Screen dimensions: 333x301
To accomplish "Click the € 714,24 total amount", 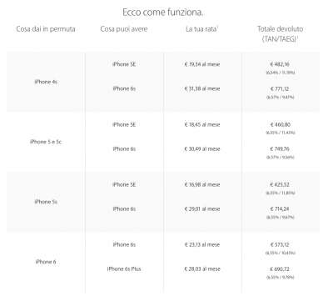I will [280, 209].
